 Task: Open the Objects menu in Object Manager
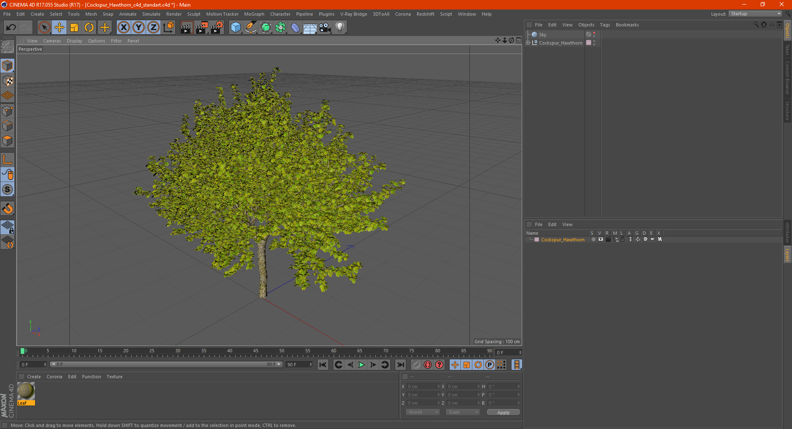point(586,25)
